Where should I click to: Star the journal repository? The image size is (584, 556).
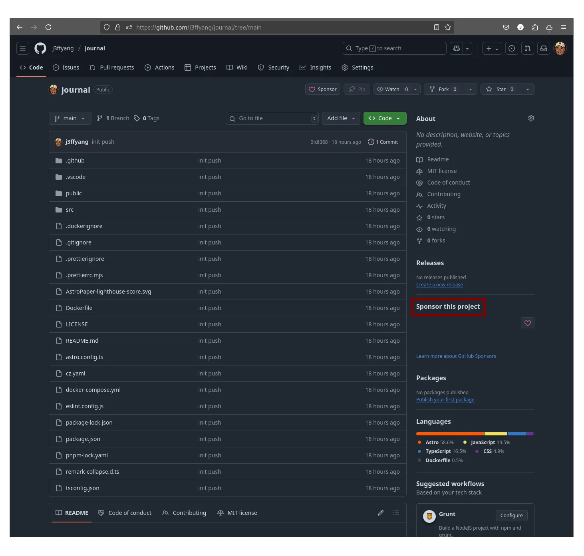[x=501, y=89]
